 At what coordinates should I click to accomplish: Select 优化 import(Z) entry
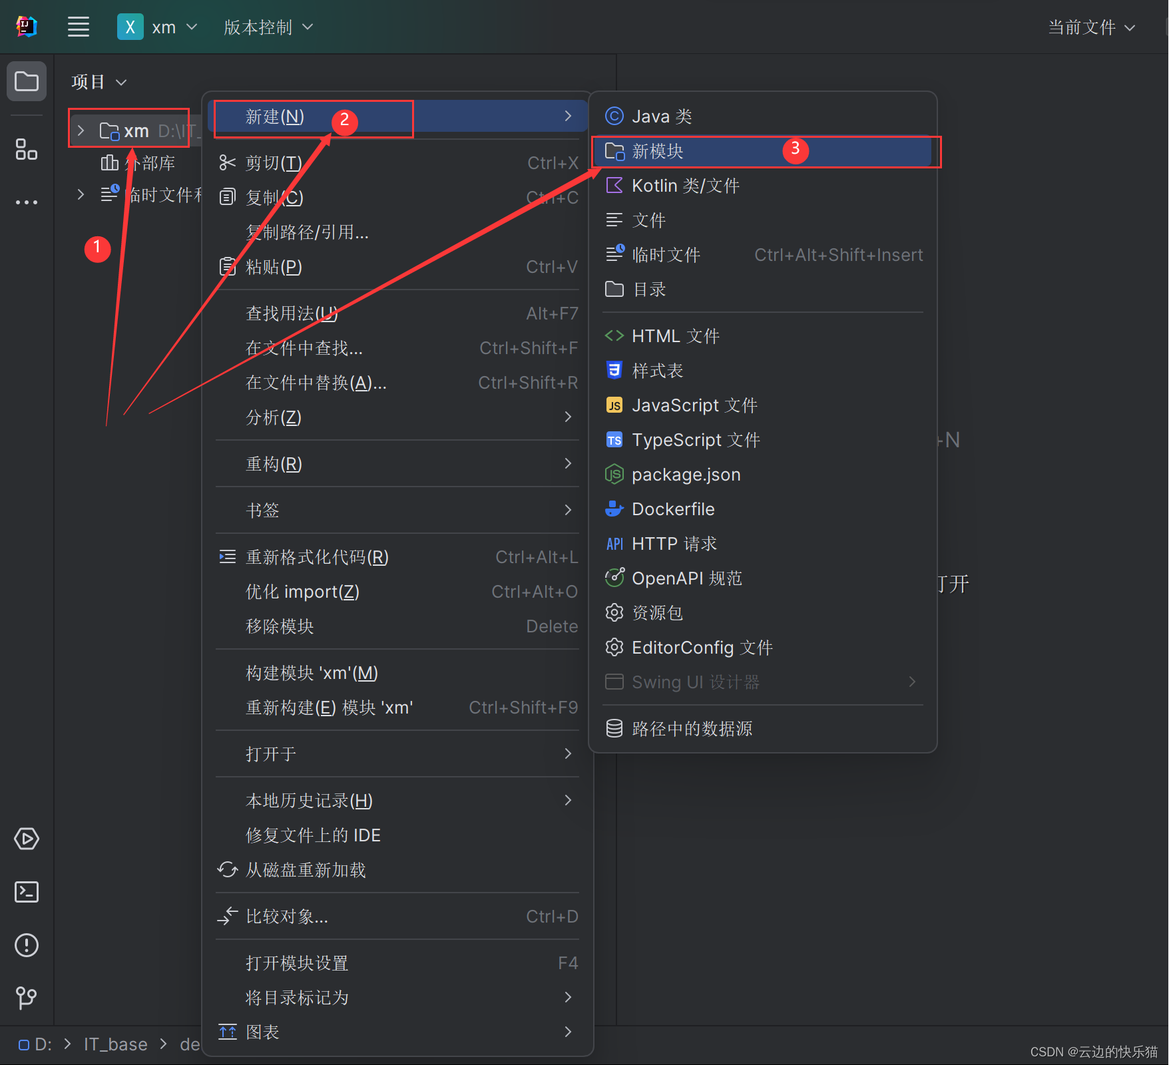(x=397, y=591)
